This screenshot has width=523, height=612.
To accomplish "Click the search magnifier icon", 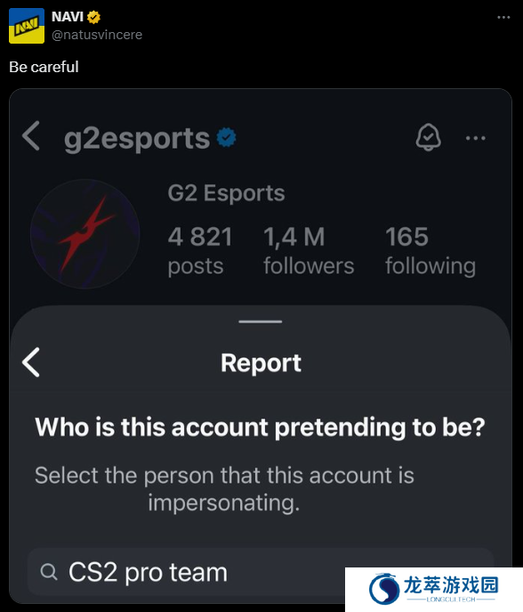I will pos(49,572).
